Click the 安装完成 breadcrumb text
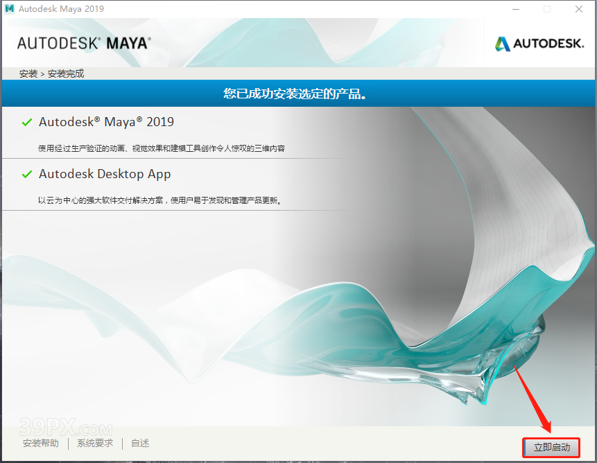The width and height of the screenshot is (597, 463). [x=65, y=73]
